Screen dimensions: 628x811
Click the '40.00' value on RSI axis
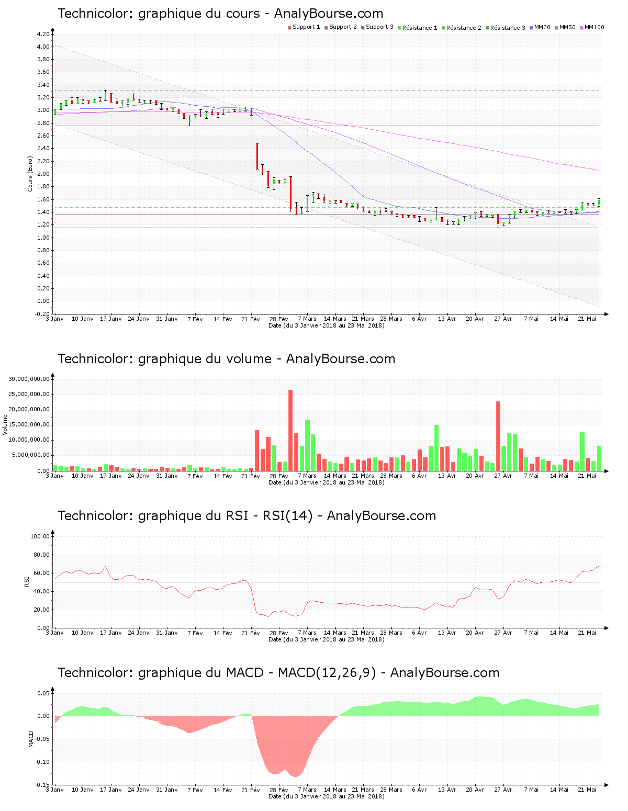click(42, 591)
